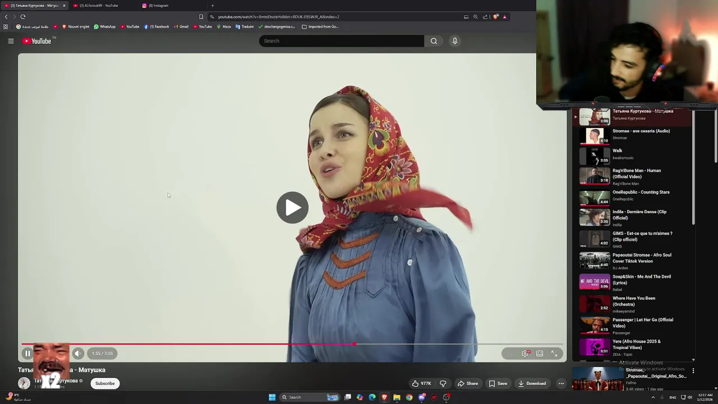Open Discord from the taskbar
The image size is (718, 404).
pyautogui.click(x=421, y=397)
